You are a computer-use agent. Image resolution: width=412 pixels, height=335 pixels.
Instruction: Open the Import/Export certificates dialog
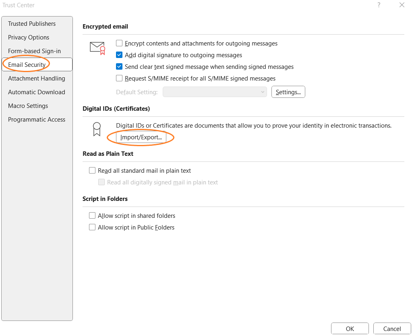click(x=141, y=137)
